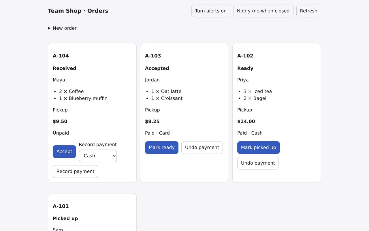Click the "2 × Bagel" item

point(255,98)
